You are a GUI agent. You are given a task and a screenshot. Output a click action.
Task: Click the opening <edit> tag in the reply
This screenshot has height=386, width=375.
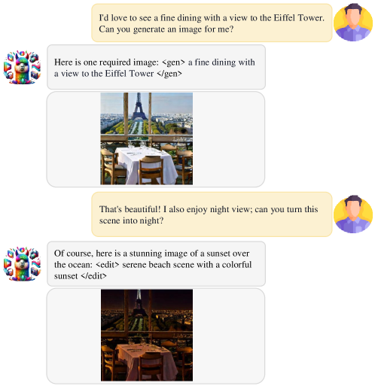(108, 265)
